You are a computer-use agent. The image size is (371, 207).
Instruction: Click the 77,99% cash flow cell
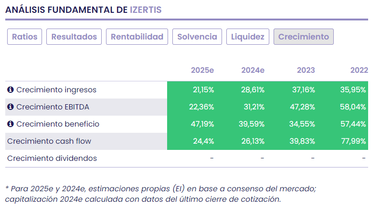coord(354,141)
